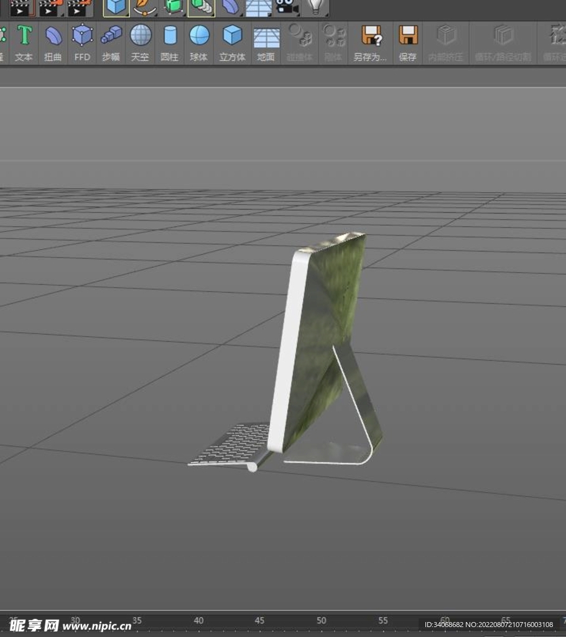Create a 圆柱 cylinder primitive
This screenshot has width=566, height=637.
[169, 41]
